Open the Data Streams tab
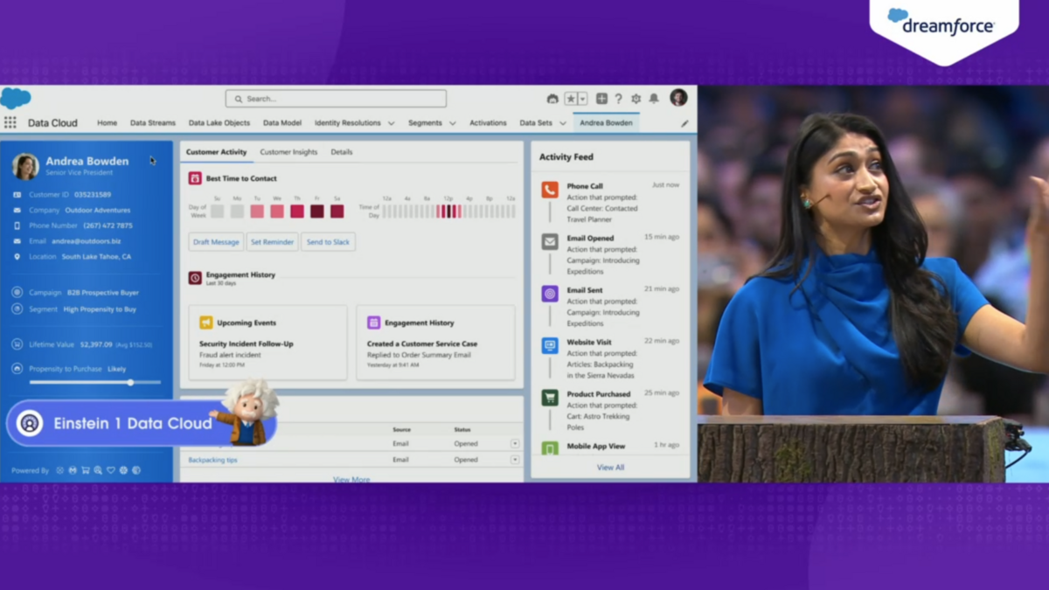 pos(153,123)
